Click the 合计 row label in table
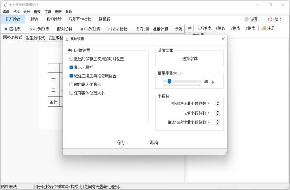The image size is (290, 190). (x=53, y=102)
